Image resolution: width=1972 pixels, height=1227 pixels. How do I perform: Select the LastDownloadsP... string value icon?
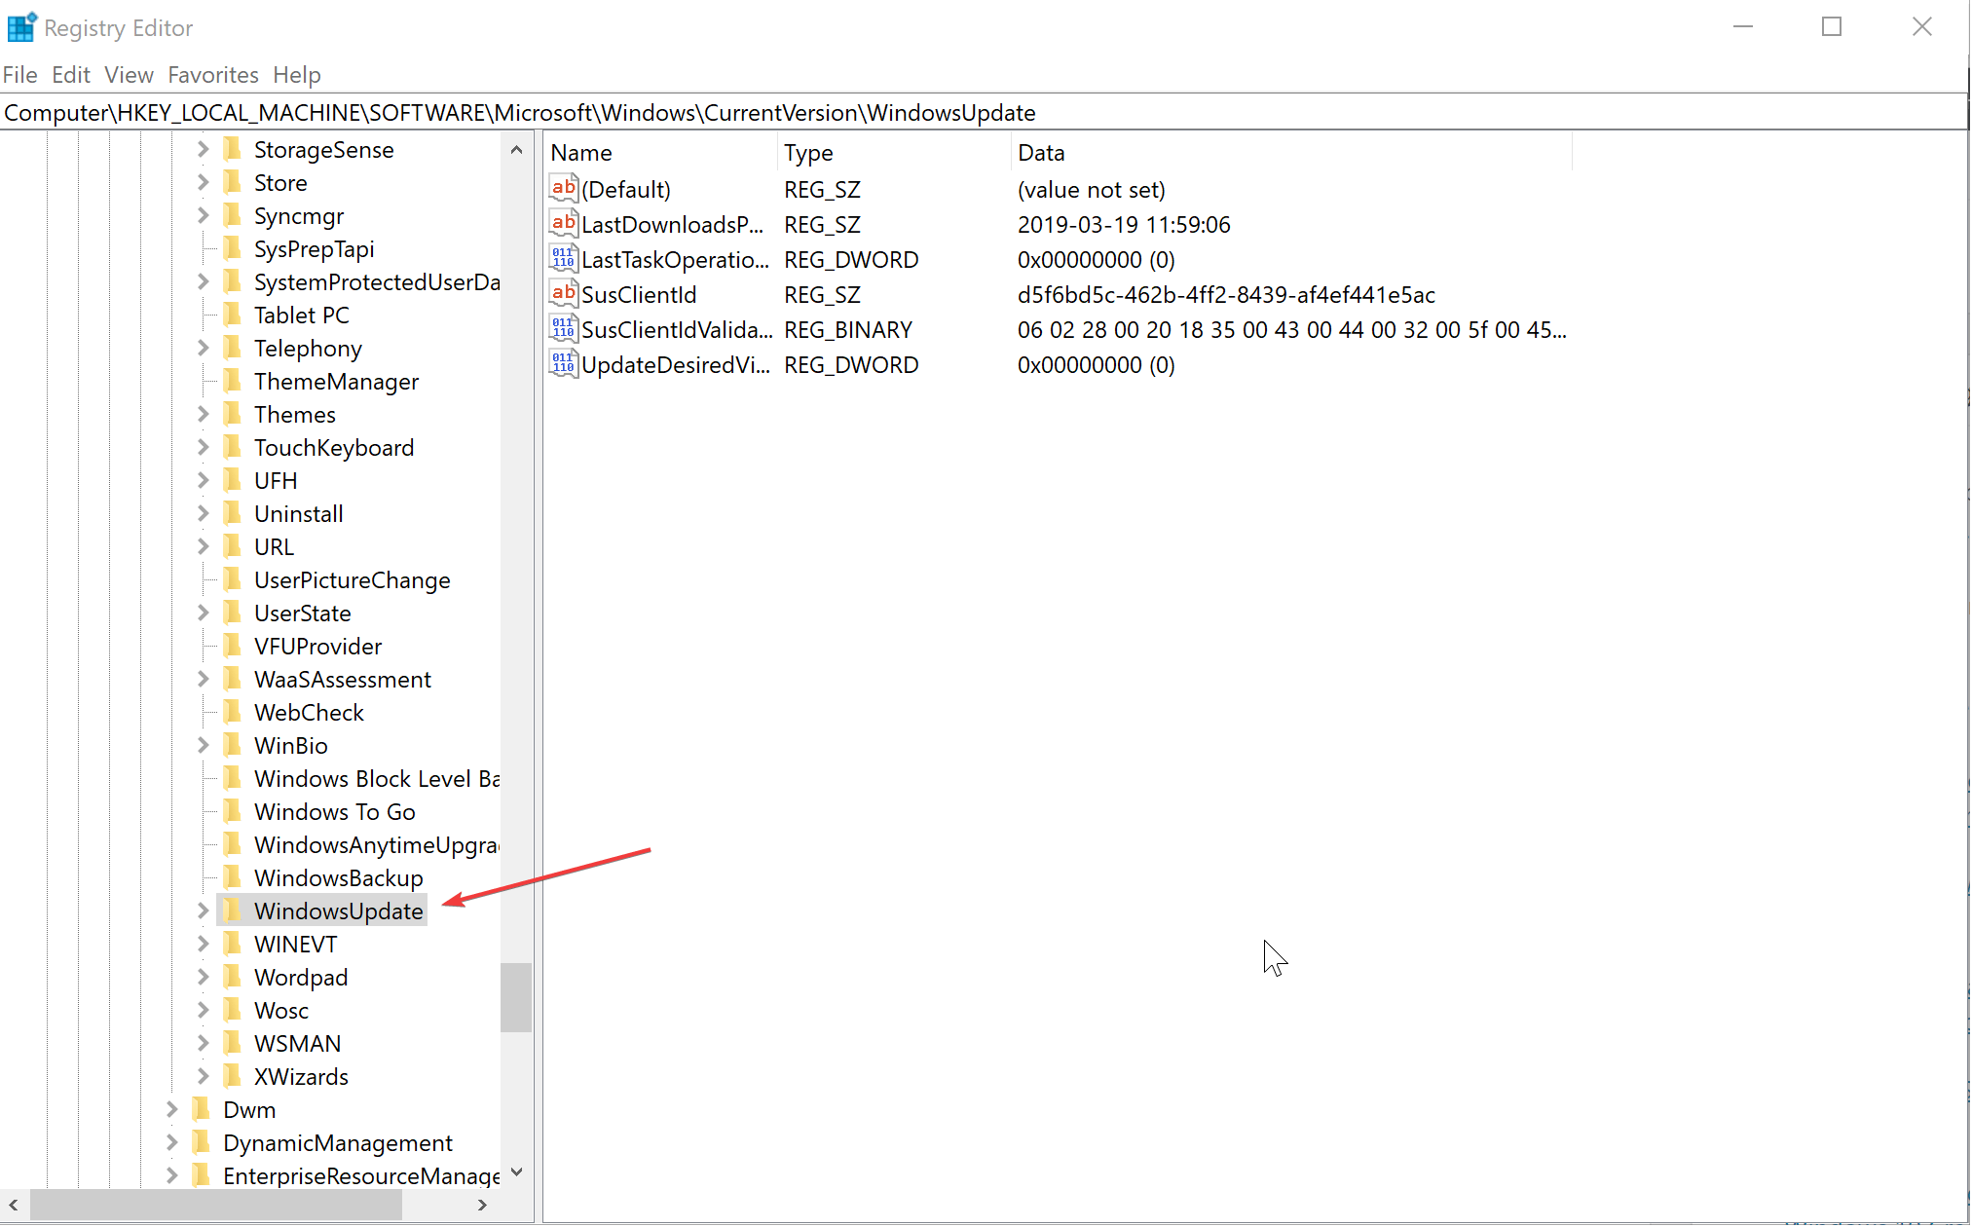tap(564, 224)
